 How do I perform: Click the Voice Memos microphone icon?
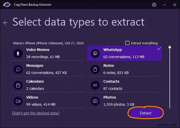pos(18,53)
